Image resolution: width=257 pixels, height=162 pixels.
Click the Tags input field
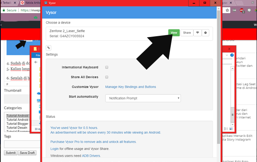22,144
